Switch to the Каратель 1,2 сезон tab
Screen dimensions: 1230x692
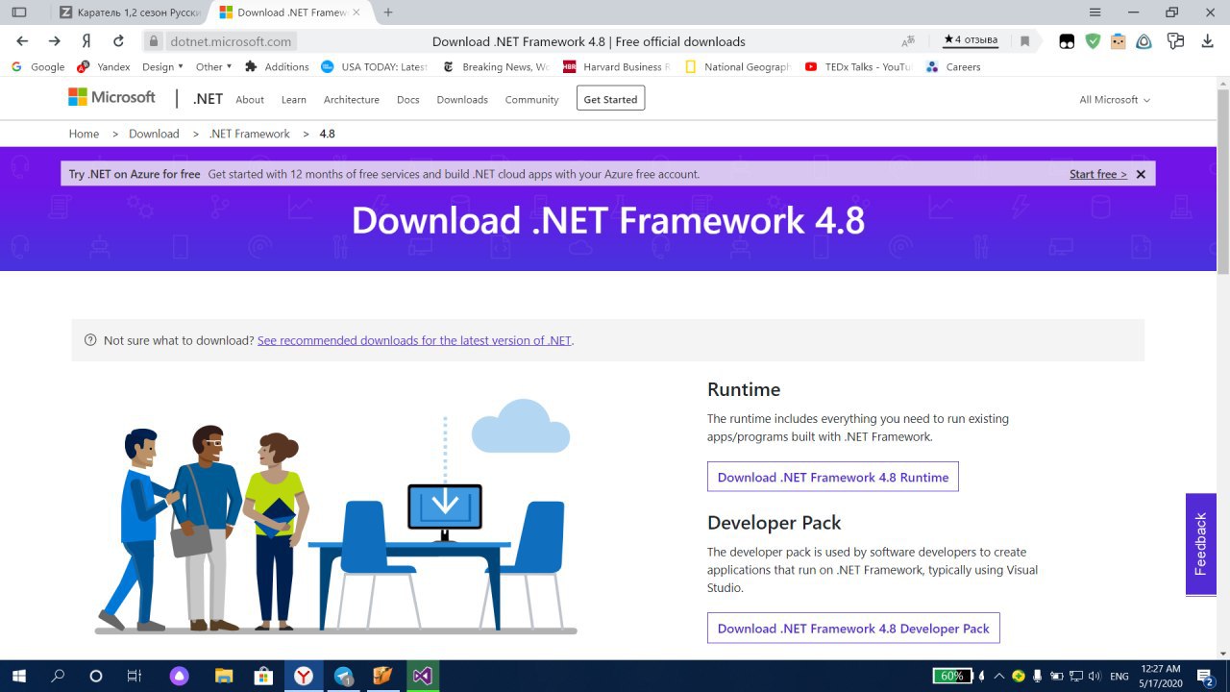pyautogui.click(x=130, y=12)
